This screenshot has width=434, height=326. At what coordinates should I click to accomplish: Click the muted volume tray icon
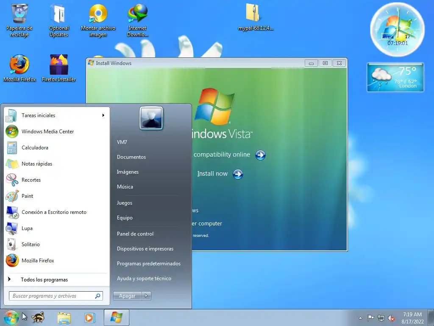(391, 318)
